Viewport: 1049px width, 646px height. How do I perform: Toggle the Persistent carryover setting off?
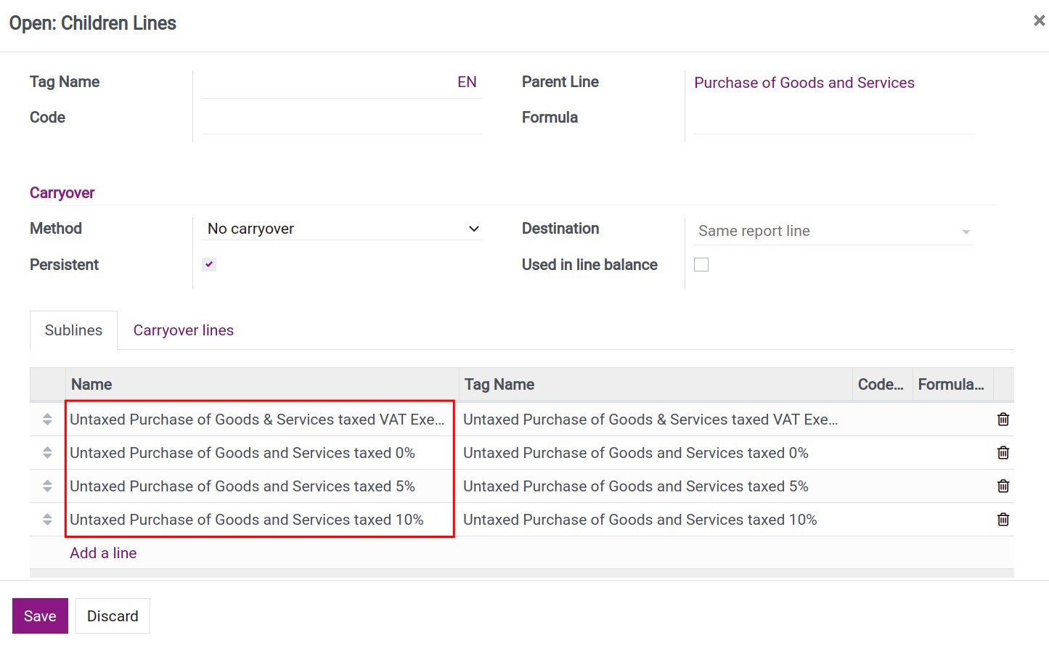pyautogui.click(x=208, y=263)
